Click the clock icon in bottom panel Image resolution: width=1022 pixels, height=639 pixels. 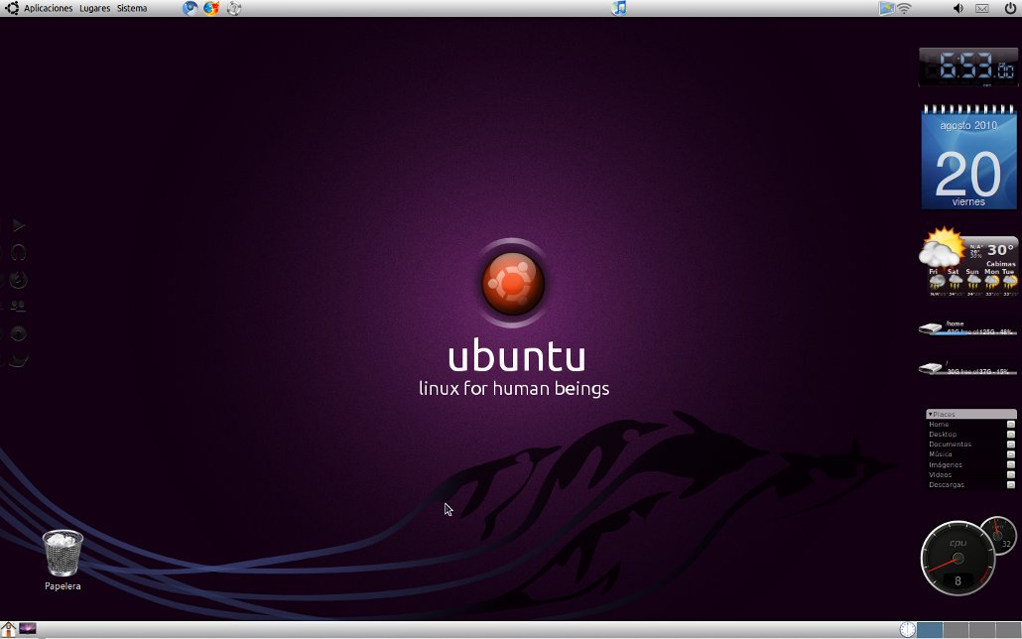pos(908,629)
